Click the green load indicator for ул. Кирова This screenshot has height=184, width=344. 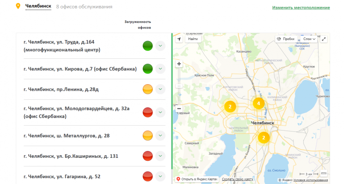pyautogui.click(x=147, y=69)
